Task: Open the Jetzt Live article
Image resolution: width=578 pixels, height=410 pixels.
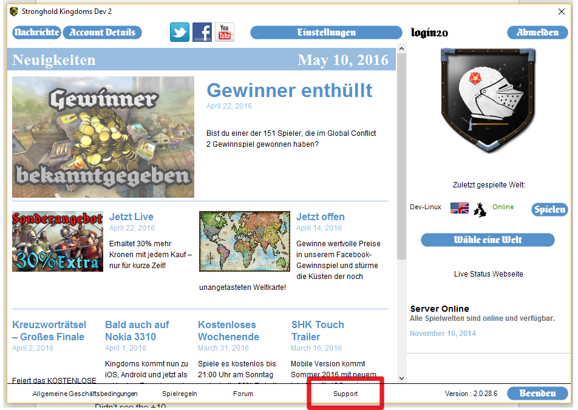Action: pos(131,217)
